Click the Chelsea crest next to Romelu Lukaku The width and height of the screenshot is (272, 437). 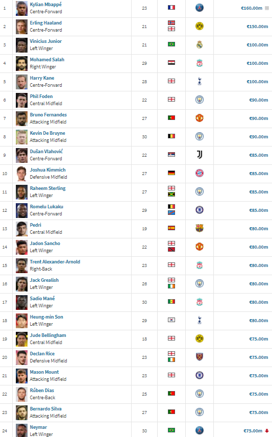coord(199,210)
